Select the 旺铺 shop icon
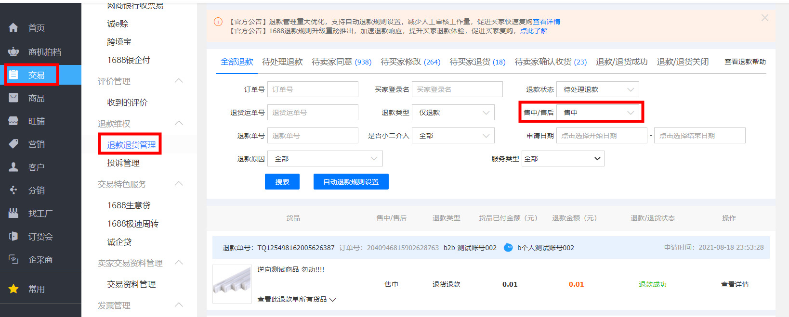789x317 pixels. tap(13, 121)
